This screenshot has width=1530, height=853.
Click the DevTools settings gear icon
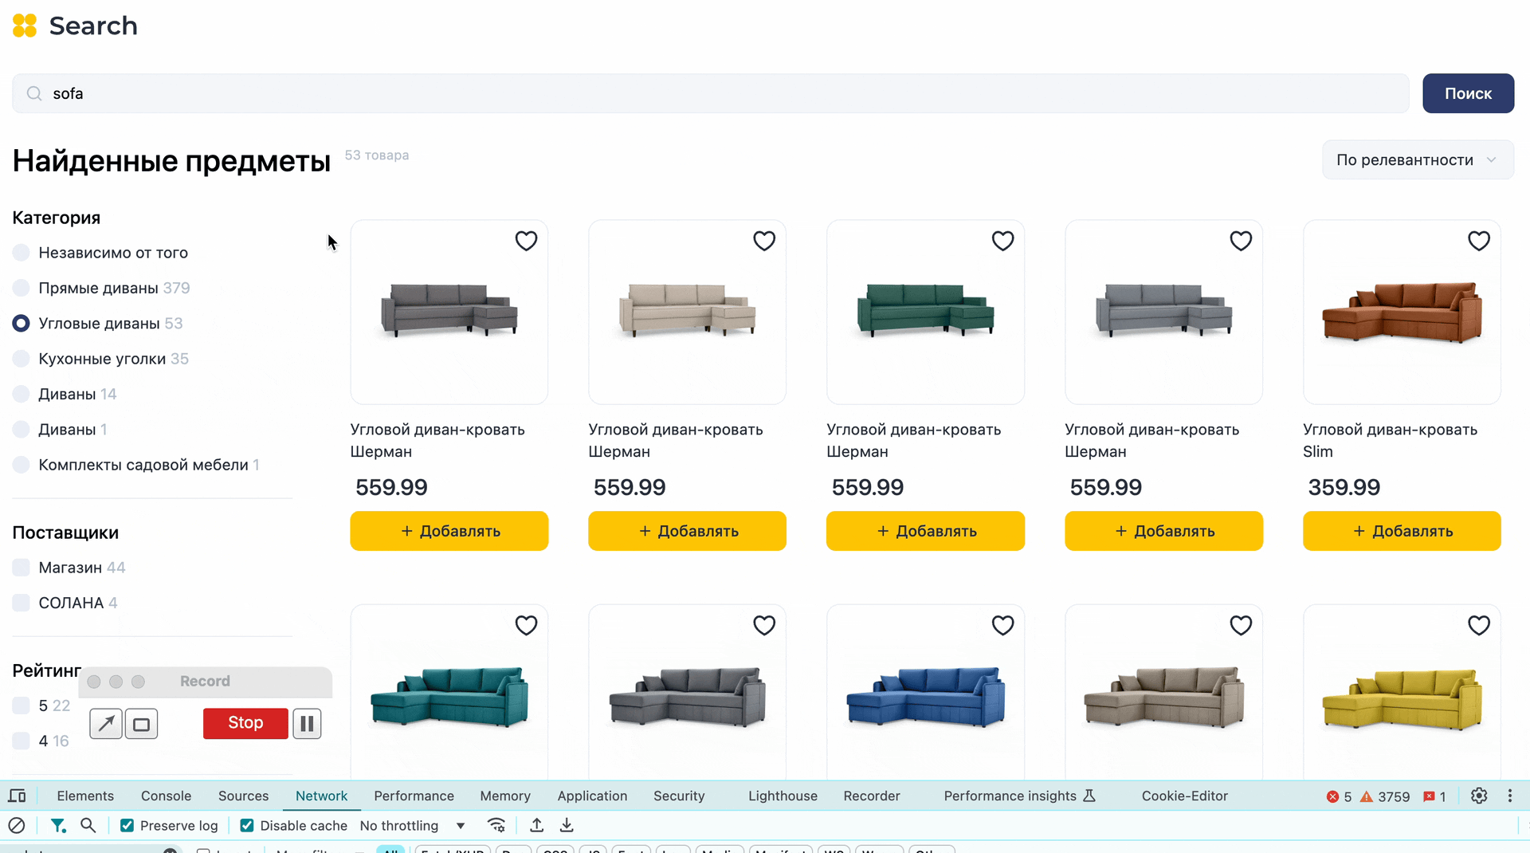click(x=1479, y=796)
